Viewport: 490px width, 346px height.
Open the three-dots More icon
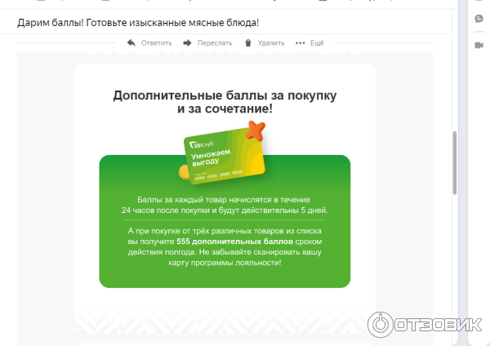pos(300,42)
